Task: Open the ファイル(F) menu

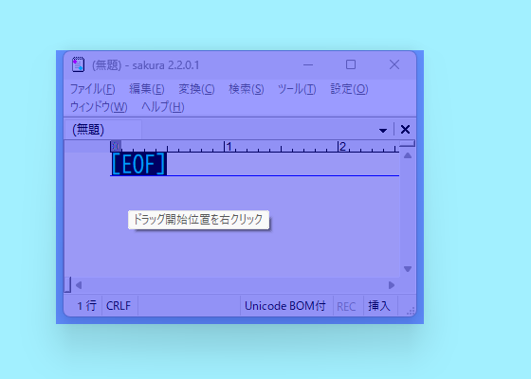Action: [93, 89]
